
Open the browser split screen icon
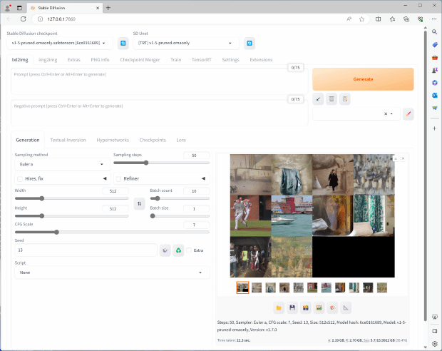(x=378, y=19)
